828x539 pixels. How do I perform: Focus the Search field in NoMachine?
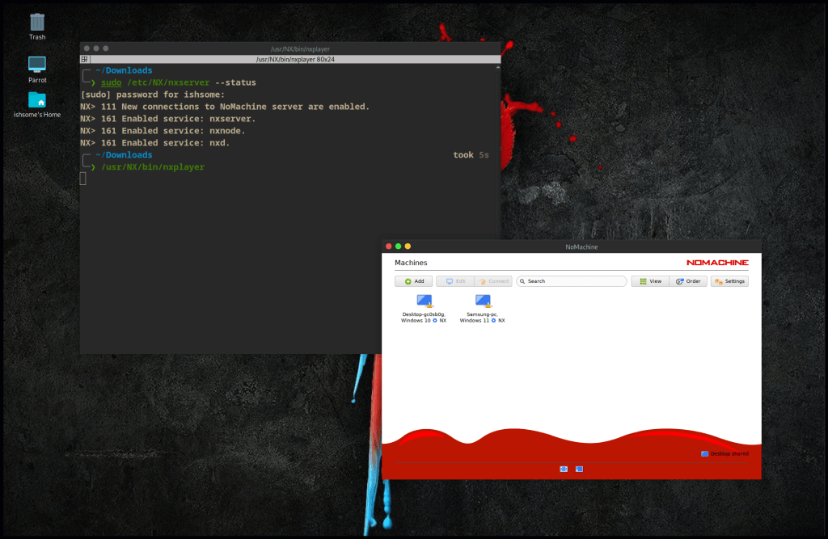572,281
